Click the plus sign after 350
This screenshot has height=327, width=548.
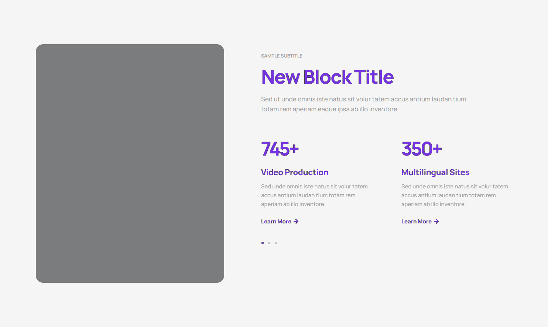(437, 149)
